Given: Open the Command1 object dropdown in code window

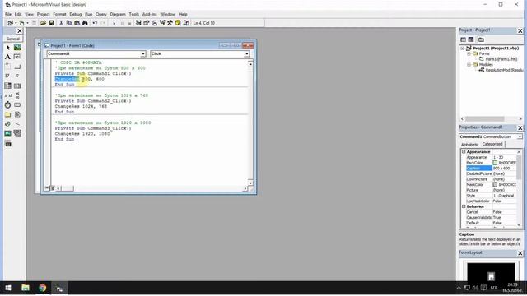Looking at the screenshot, I should pyautogui.click(x=143, y=54).
